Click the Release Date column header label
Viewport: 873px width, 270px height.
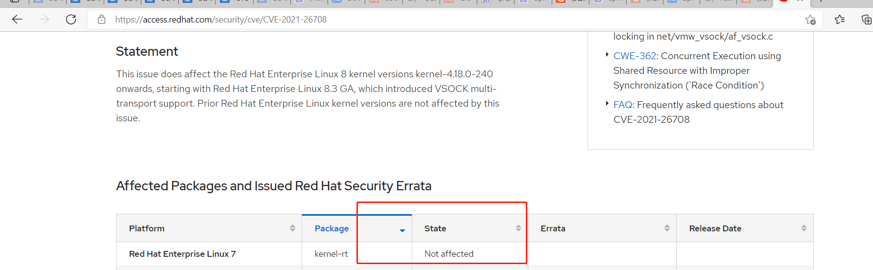coord(715,228)
